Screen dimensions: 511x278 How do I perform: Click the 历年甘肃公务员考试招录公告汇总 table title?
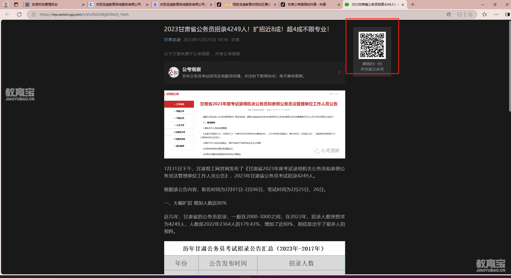[253, 249]
